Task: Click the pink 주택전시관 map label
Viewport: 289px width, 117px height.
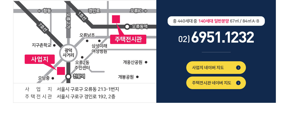Action: pyautogui.click(x=128, y=39)
